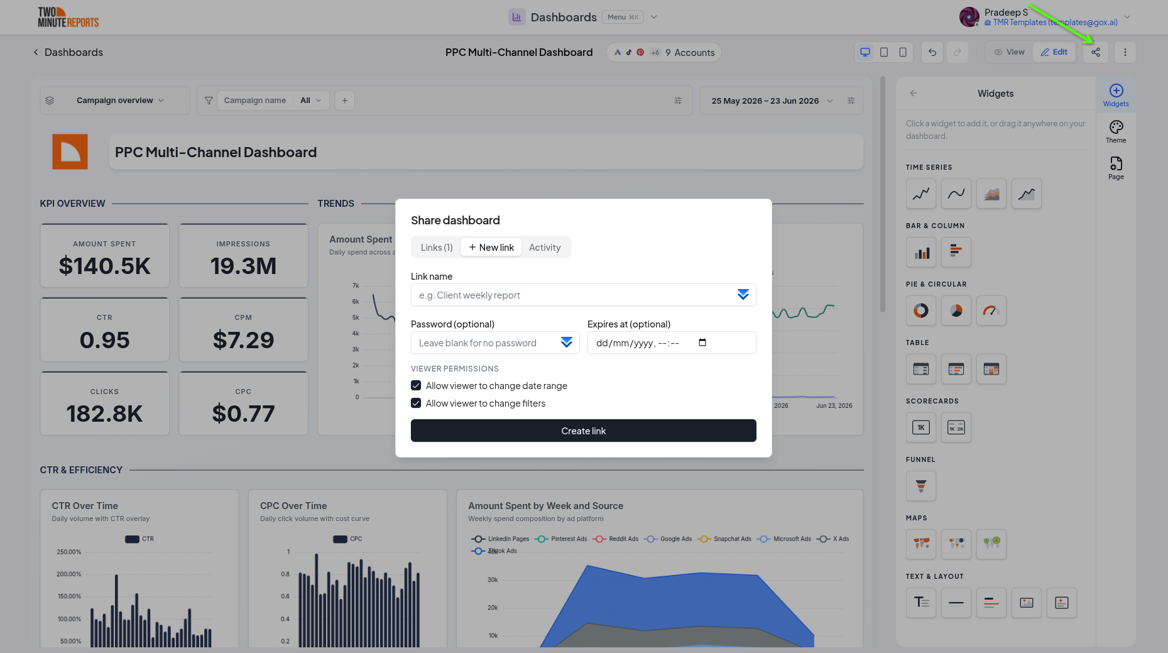Expand the Dashboards menu chevron
The width and height of the screenshot is (1168, 653).
pyautogui.click(x=654, y=17)
